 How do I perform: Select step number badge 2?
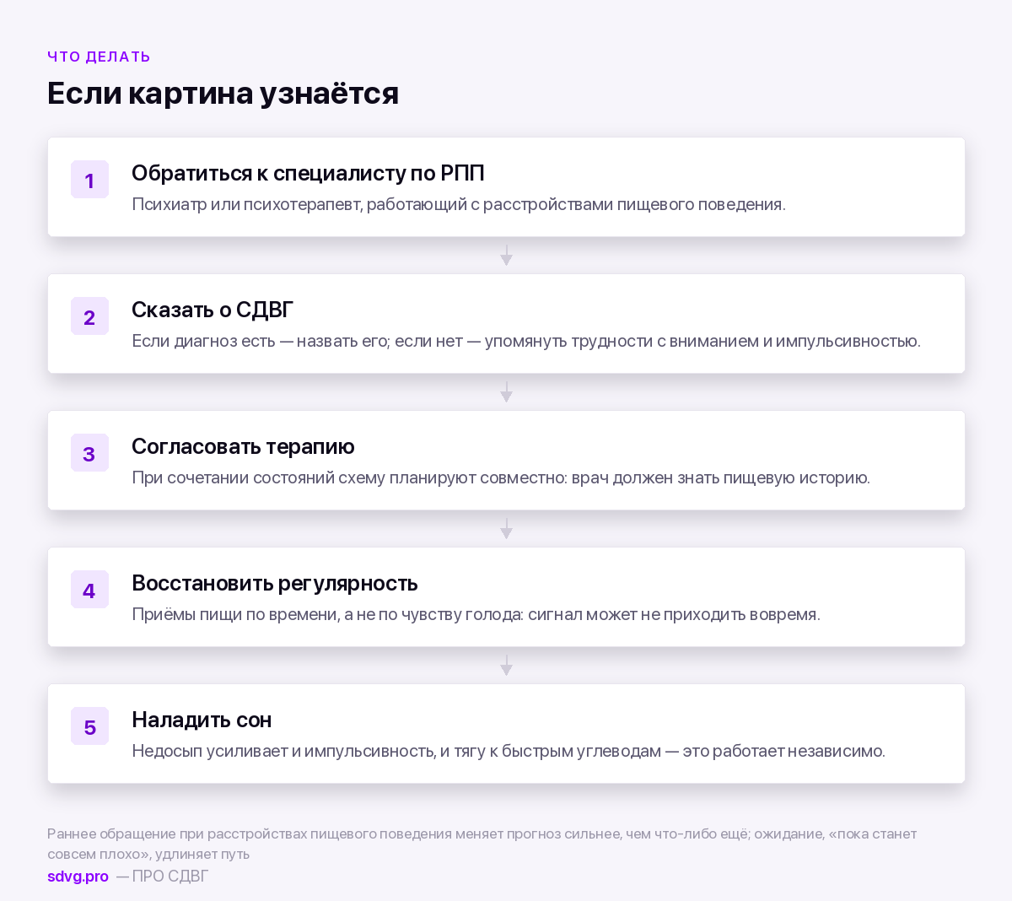pyautogui.click(x=89, y=316)
